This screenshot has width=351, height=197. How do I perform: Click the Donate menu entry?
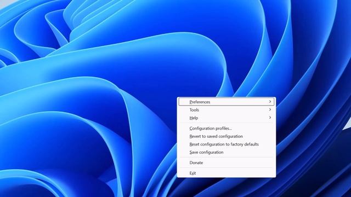point(227,163)
